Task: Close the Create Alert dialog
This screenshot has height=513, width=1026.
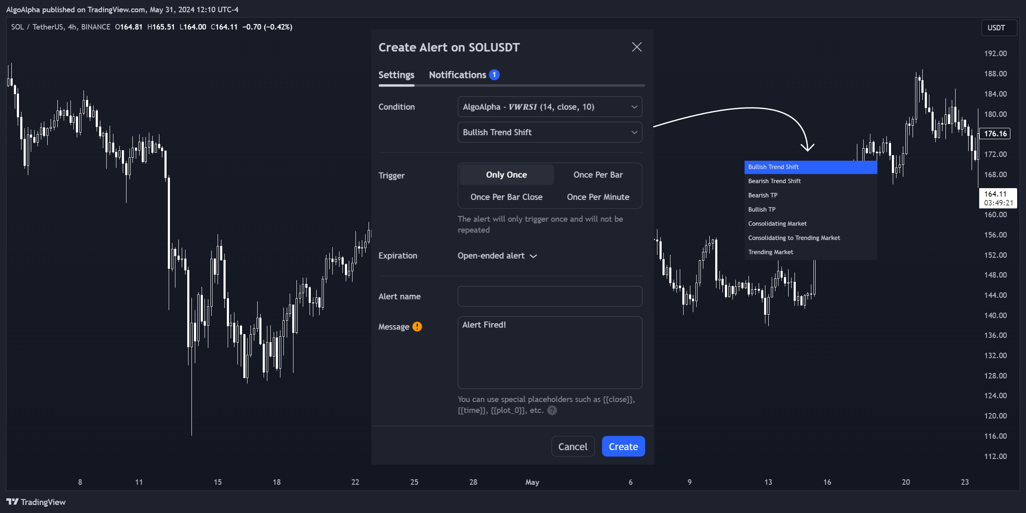Action: click(637, 47)
